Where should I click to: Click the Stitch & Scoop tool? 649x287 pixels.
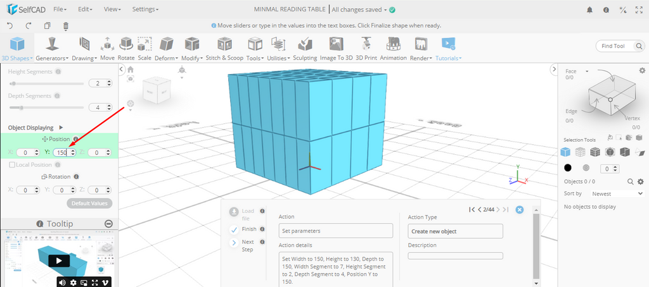pyautogui.click(x=224, y=48)
